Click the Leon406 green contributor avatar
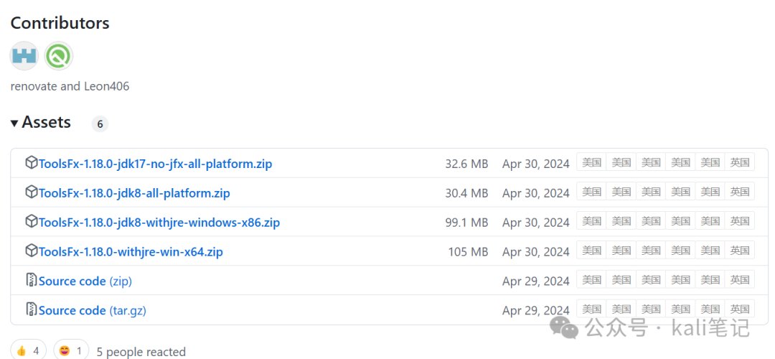This screenshot has height=359, width=775. [59, 56]
